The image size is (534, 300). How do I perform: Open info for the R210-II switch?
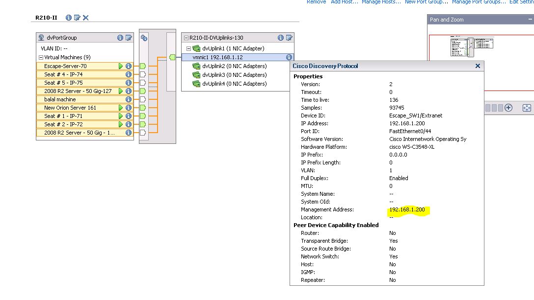coord(68,18)
